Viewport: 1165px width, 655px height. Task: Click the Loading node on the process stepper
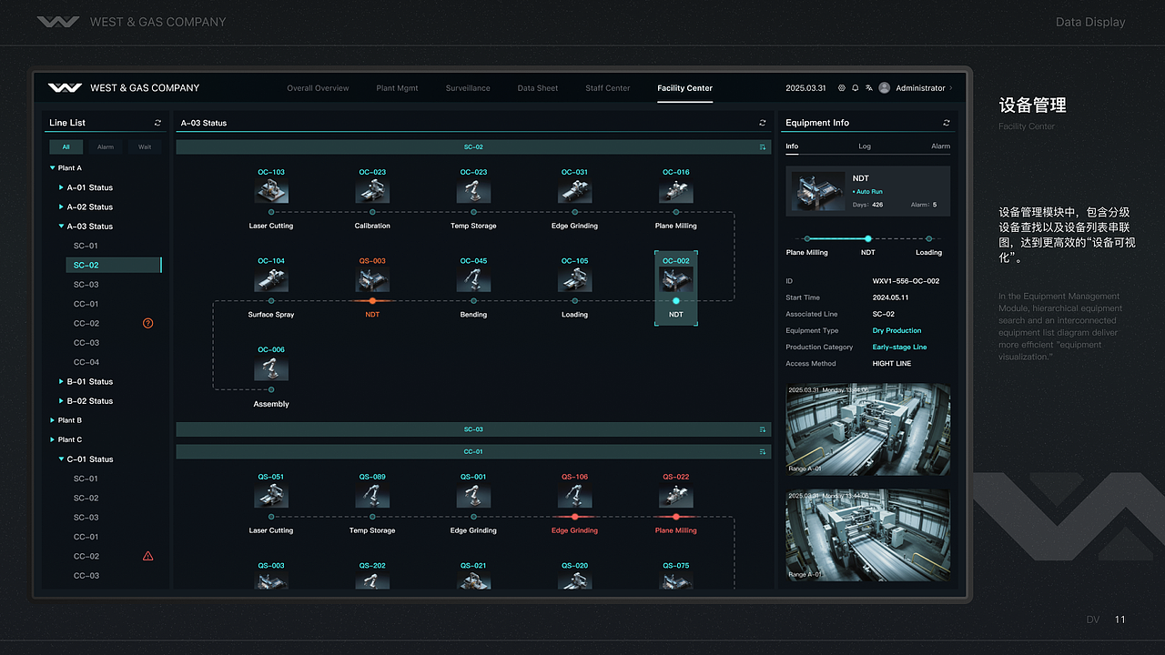click(928, 238)
